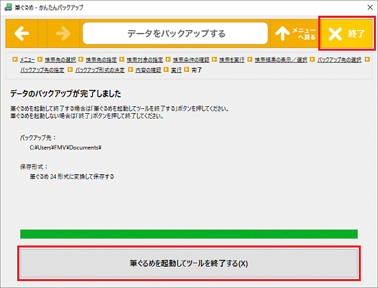This screenshot has height=288, width=378.
Task: Click the データのバックアップが完了しました heading
Action: coord(65,93)
